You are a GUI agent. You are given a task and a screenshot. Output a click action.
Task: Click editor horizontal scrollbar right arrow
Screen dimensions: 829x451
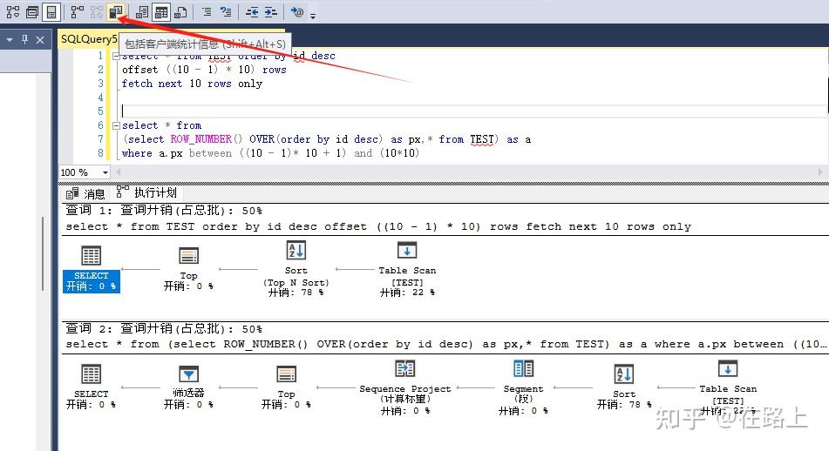point(820,172)
